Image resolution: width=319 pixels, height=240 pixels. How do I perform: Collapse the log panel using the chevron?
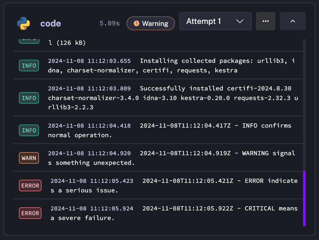pyautogui.click(x=292, y=21)
